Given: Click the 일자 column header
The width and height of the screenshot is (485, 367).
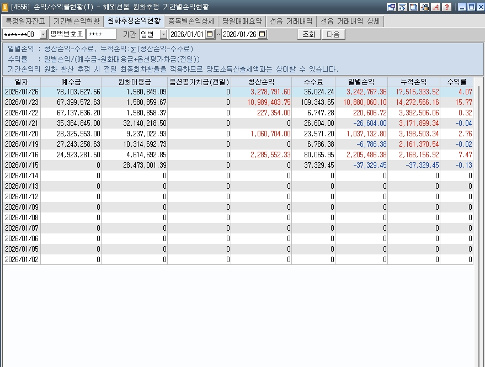Looking at the screenshot, I should 22,82.
